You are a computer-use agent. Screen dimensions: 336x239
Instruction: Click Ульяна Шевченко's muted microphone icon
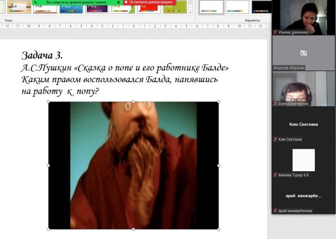(274, 32)
